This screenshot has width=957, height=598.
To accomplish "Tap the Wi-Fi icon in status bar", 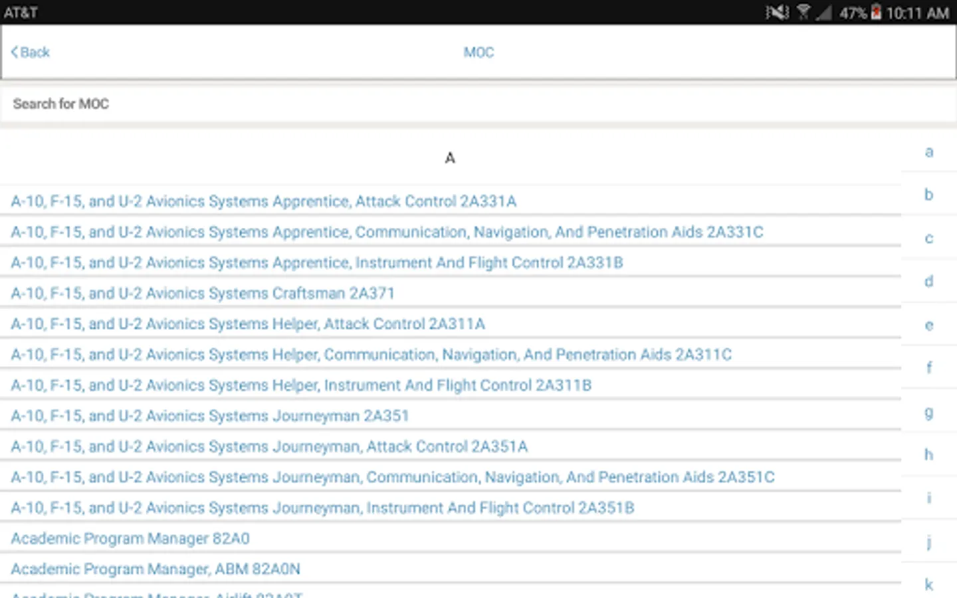I will pyautogui.click(x=803, y=12).
